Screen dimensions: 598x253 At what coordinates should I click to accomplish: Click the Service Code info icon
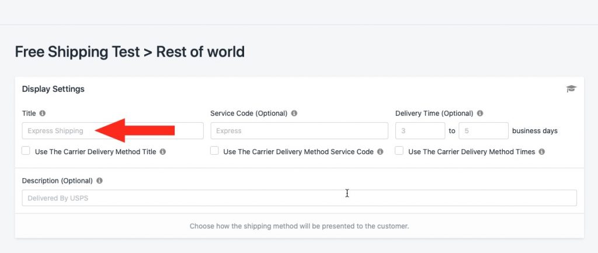click(x=294, y=113)
